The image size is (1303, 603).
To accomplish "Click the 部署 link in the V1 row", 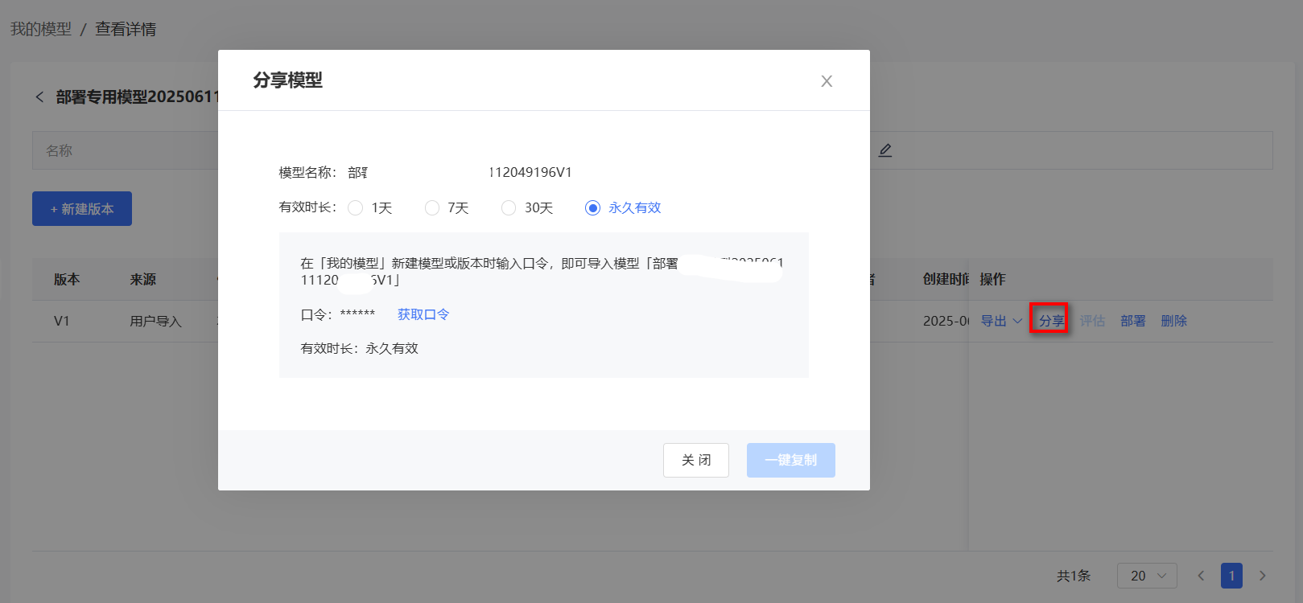I will pos(1133,321).
